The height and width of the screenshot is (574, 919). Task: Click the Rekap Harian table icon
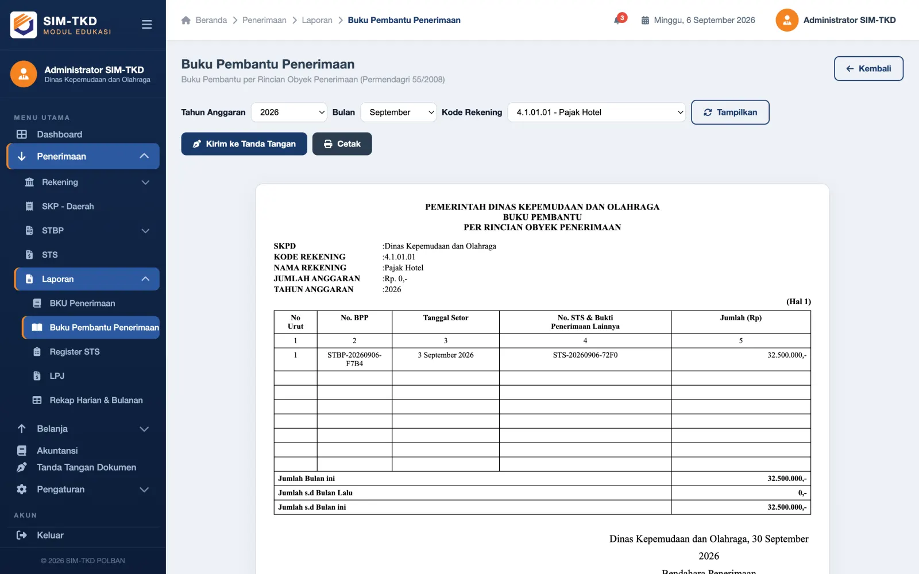click(x=37, y=400)
